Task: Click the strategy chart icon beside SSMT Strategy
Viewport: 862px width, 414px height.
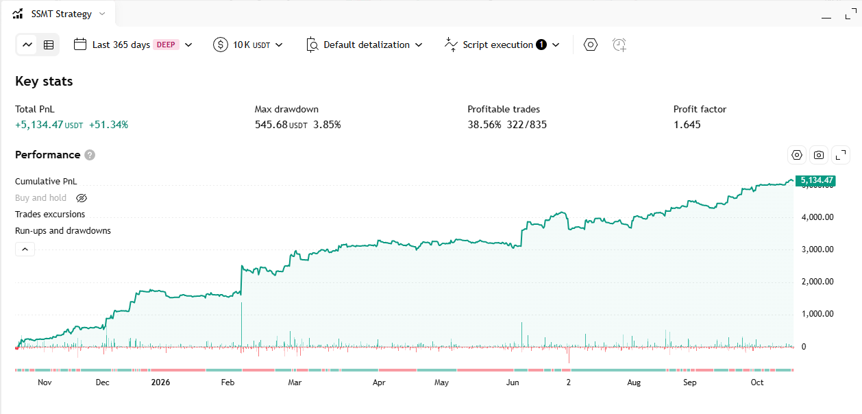Action: (x=18, y=14)
